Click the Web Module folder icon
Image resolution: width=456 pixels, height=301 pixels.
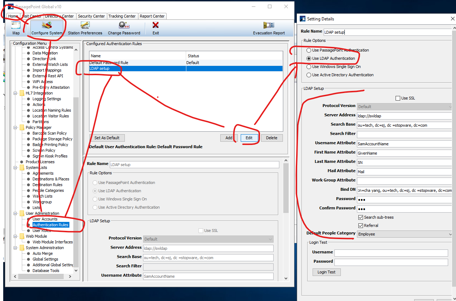(x=22, y=236)
